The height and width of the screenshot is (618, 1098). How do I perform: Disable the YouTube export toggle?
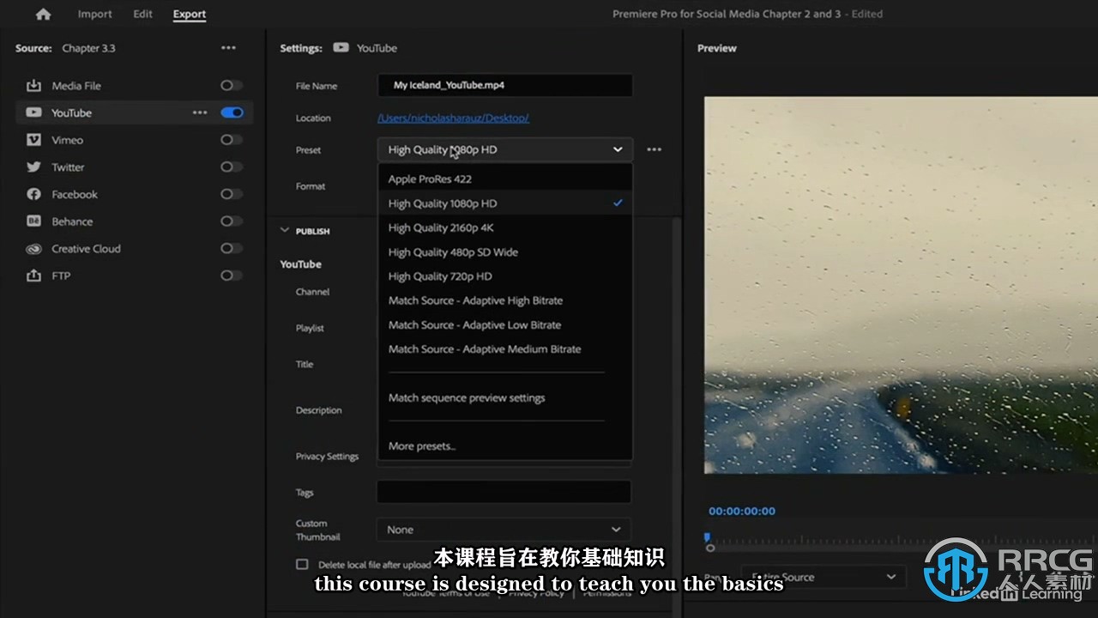click(232, 112)
